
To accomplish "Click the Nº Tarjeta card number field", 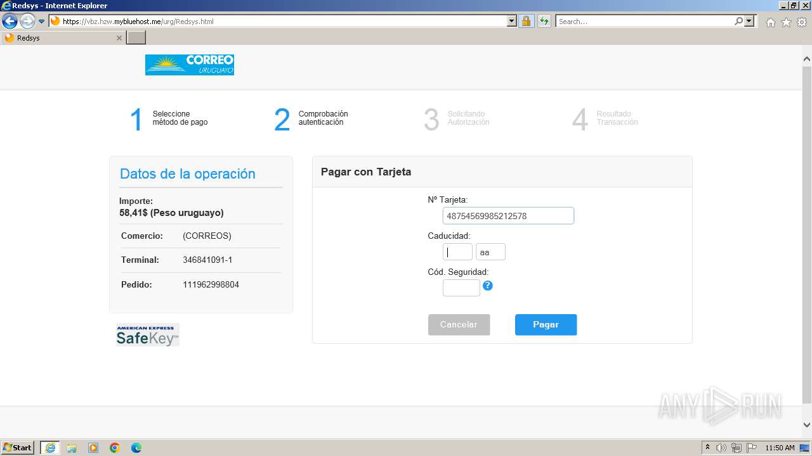I will (x=508, y=216).
